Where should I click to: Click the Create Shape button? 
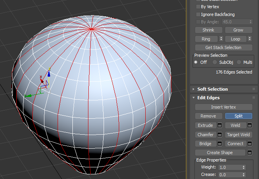point(220,153)
